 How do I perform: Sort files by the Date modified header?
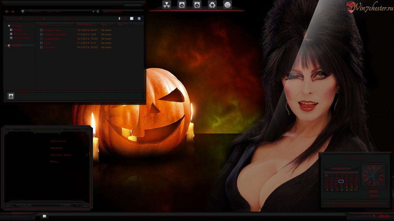pyautogui.click(x=86, y=24)
